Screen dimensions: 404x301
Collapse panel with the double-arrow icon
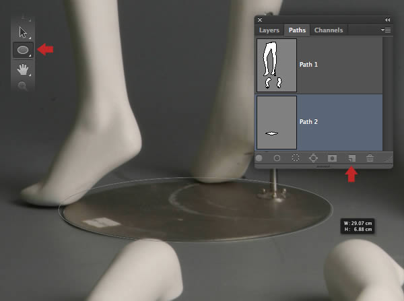pos(388,20)
